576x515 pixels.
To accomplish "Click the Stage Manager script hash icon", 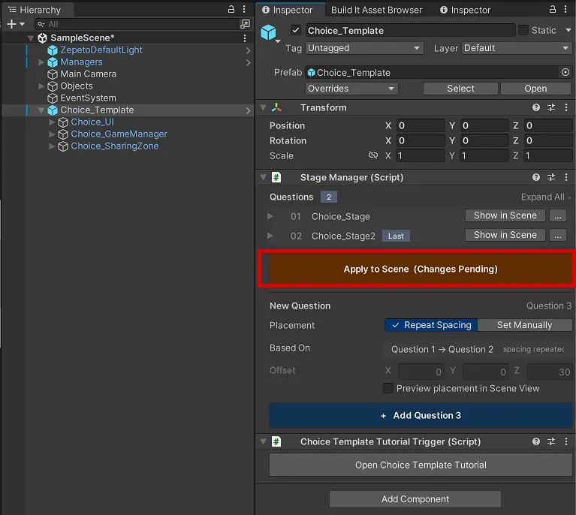I will pyautogui.click(x=276, y=177).
